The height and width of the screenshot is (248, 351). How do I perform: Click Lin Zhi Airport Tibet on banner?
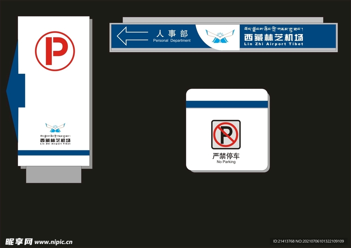274,44
